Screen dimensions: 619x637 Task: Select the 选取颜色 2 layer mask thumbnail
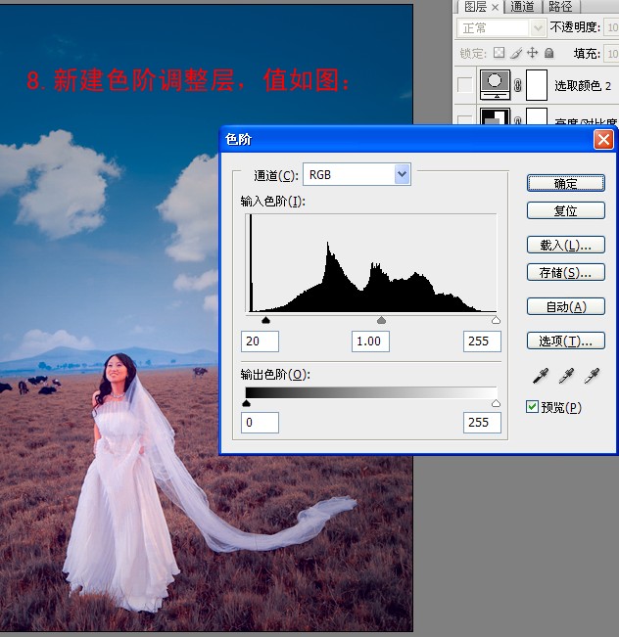(537, 84)
